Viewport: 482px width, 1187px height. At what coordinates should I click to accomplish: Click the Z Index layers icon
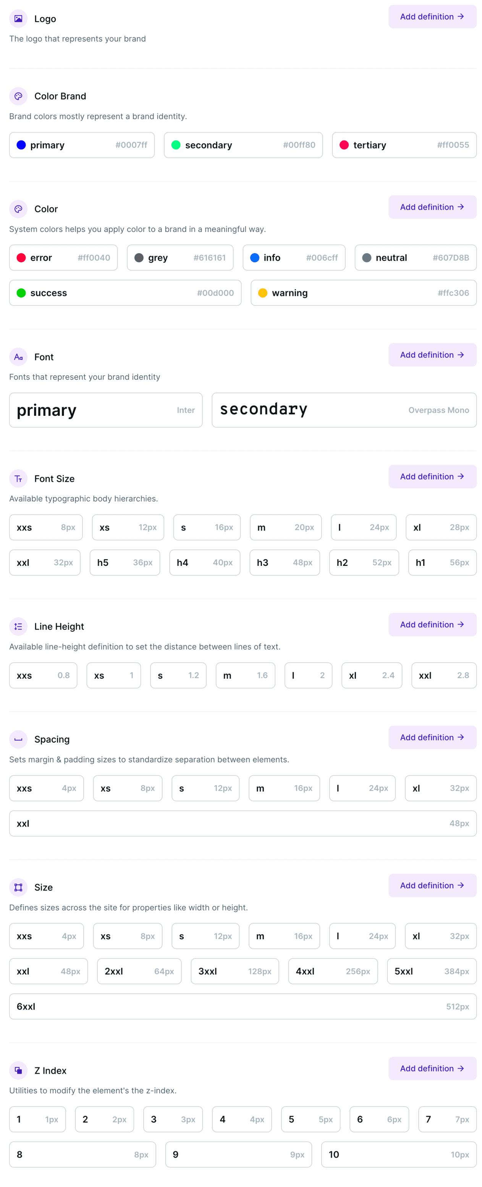pyautogui.click(x=18, y=1071)
